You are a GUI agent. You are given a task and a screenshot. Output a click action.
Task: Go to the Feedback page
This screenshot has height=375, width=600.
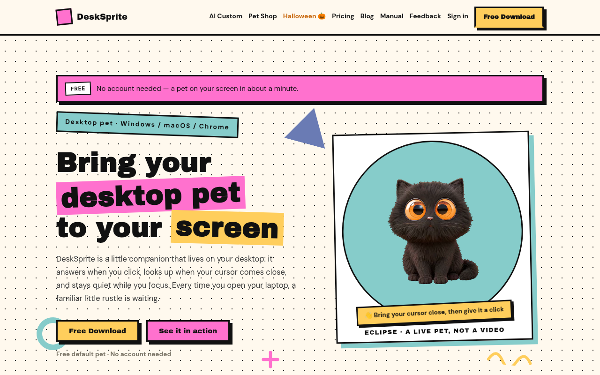tap(425, 16)
